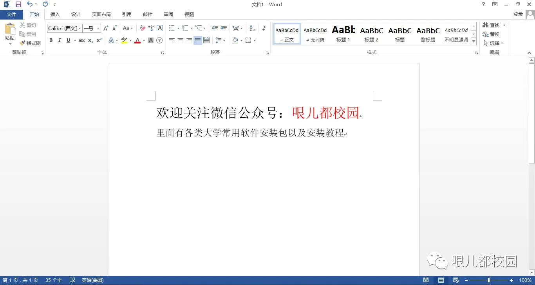This screenshot has width=535, height=285.
Task: Toggle justify alignment
Action: 198,40
